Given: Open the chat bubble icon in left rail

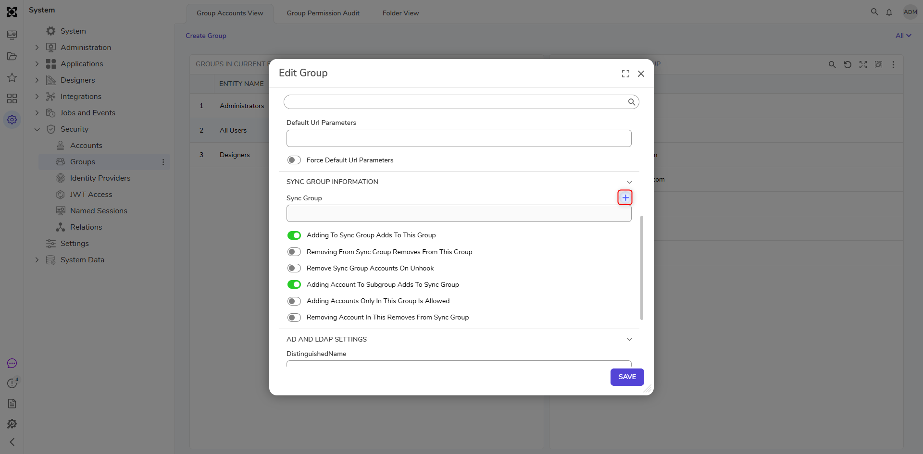Looking at the screenshot, I should click(x=12, y=363).
